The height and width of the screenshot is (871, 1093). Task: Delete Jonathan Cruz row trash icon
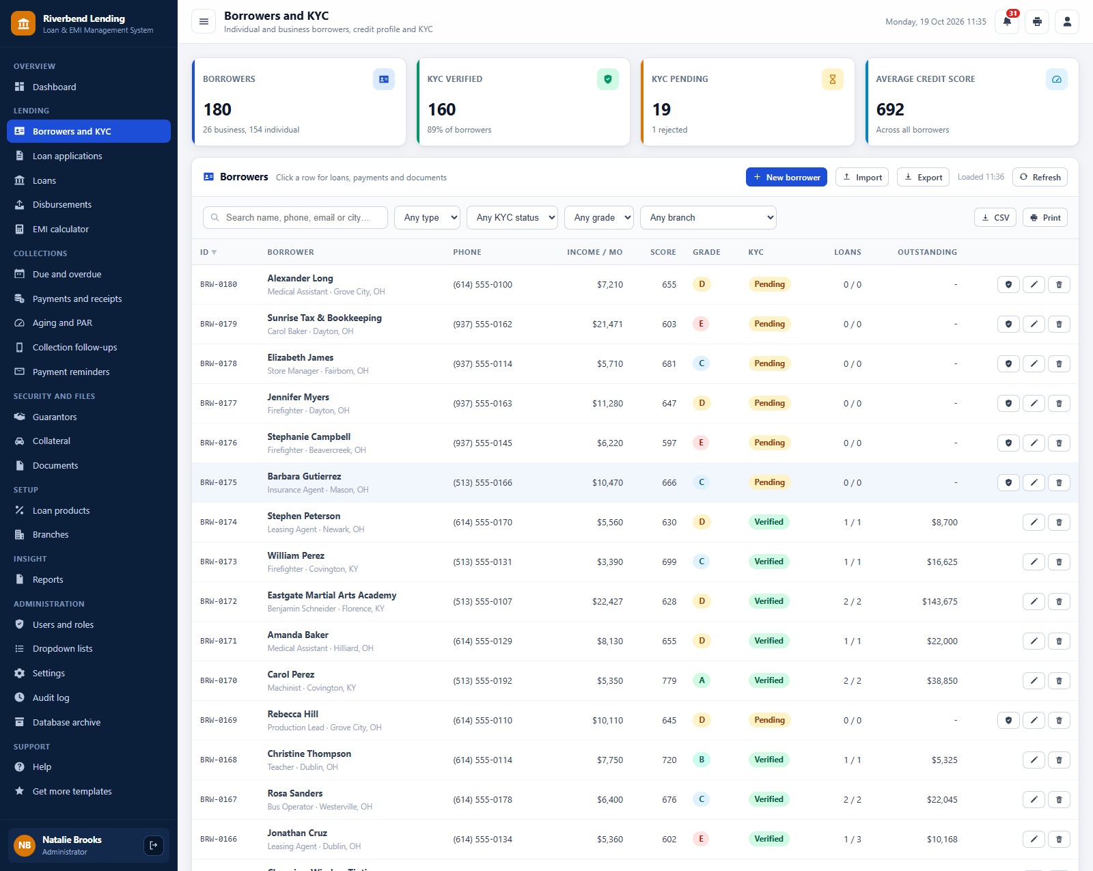[1059, 839]
